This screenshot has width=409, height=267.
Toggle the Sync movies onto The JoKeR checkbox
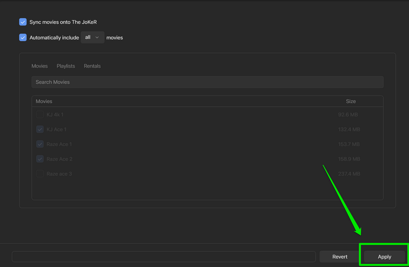(x=22, y=22)
